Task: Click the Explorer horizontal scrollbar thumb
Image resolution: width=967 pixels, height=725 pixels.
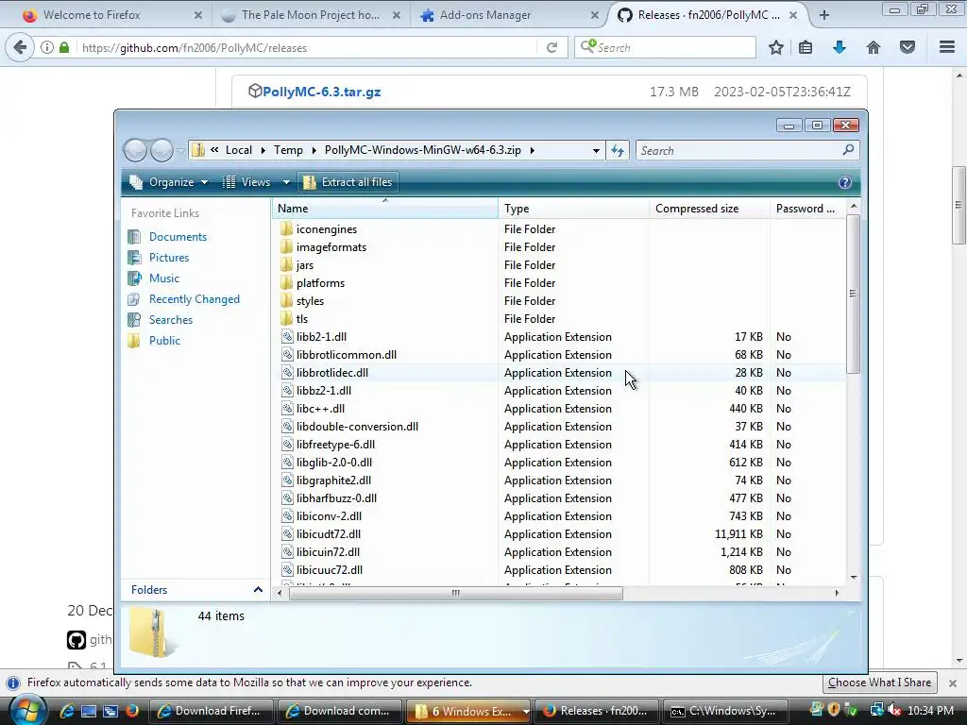Action: [x=456, y=593]
